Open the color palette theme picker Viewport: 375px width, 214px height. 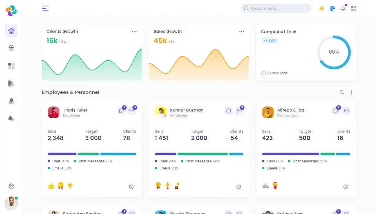coord(332,8)
